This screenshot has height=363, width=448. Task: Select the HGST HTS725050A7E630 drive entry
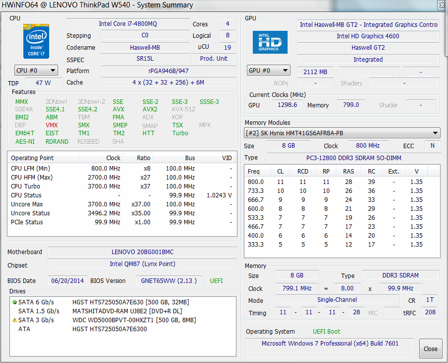tap(131, 302)
